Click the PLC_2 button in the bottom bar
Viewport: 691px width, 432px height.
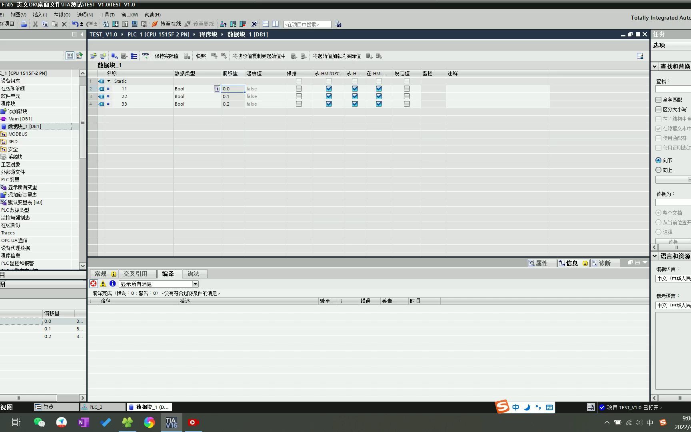tap(103, 407)
